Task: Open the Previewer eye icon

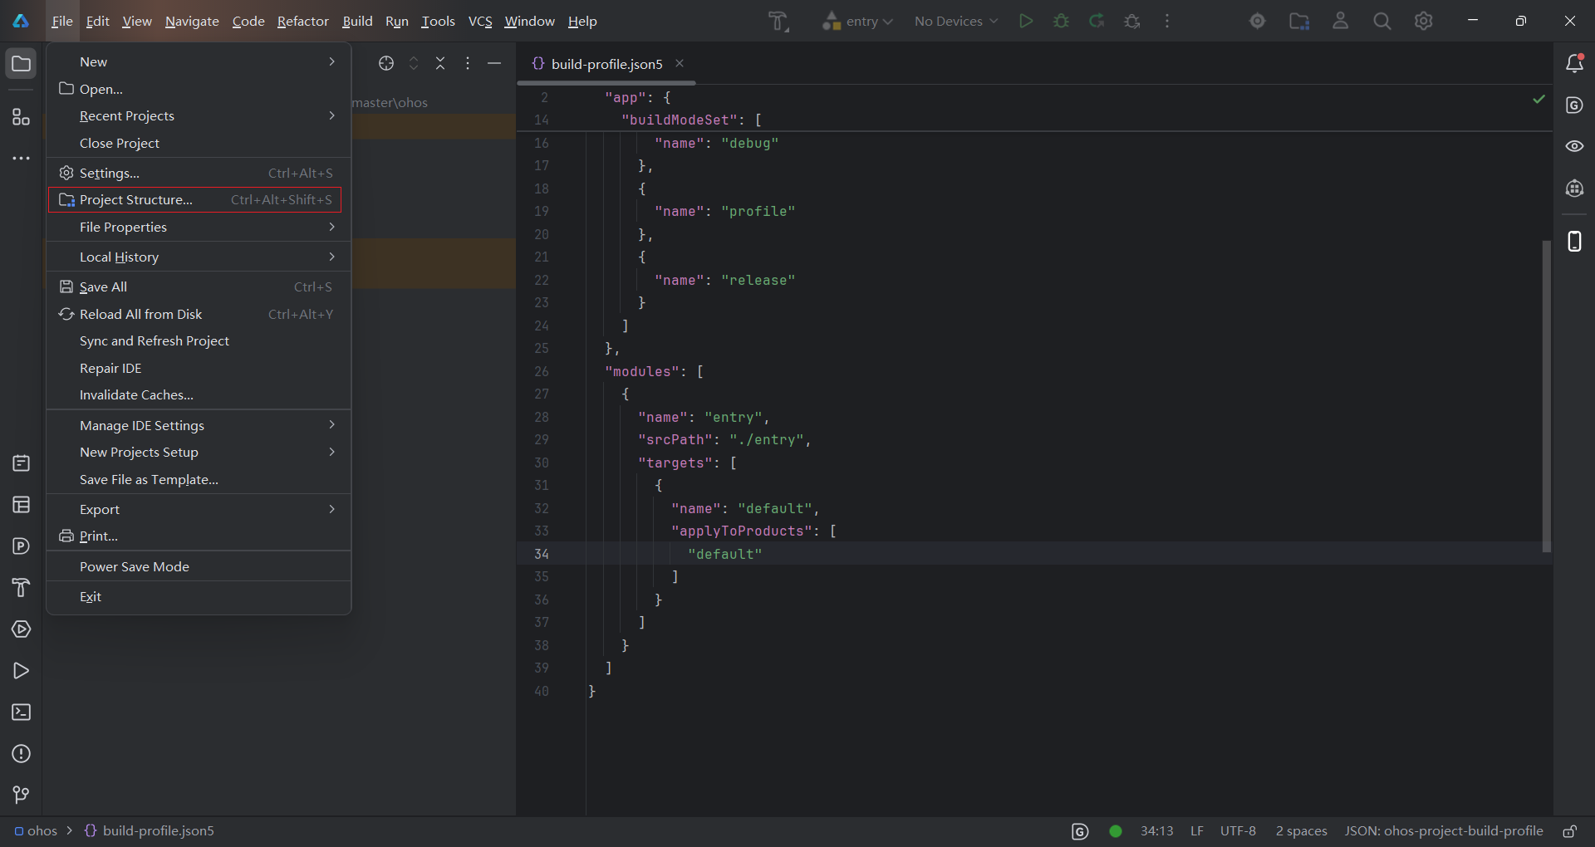Action: coord(1575,146)
